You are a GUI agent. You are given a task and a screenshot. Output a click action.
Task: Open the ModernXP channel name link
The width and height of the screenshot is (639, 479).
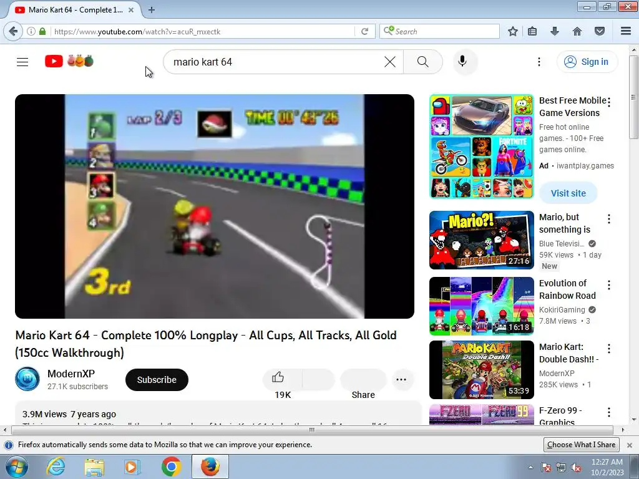coord(71,374)
